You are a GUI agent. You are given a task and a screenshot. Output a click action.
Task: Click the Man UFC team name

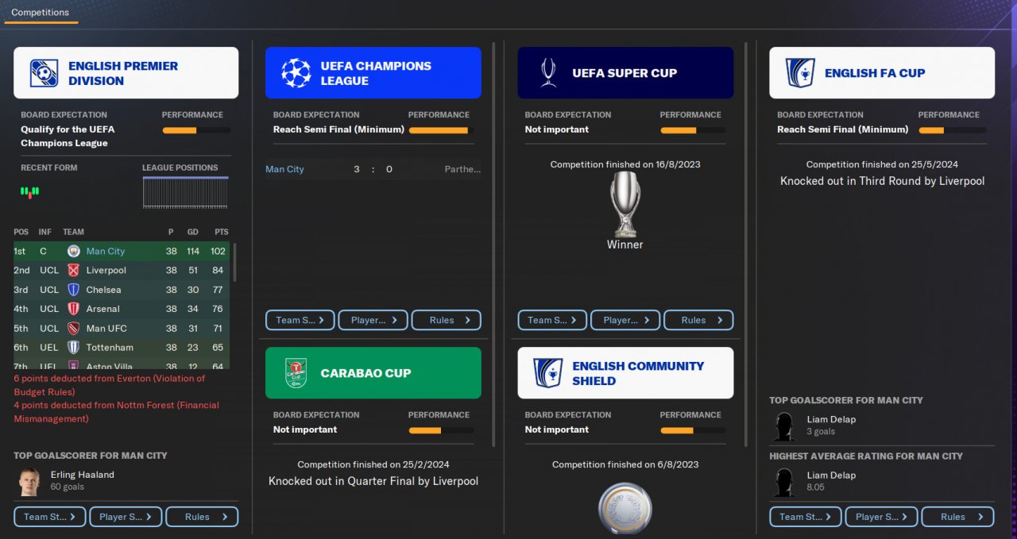pos(106,328)
